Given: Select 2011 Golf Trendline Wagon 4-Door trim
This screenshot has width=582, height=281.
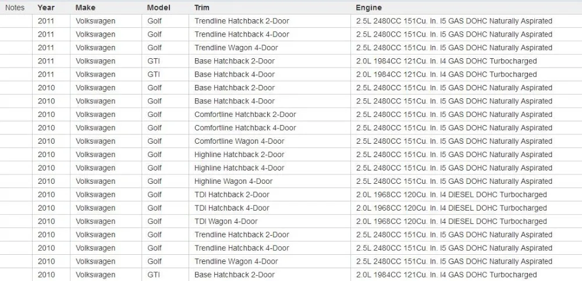Looking at the screenshot, I should click(x=236, y=48).
